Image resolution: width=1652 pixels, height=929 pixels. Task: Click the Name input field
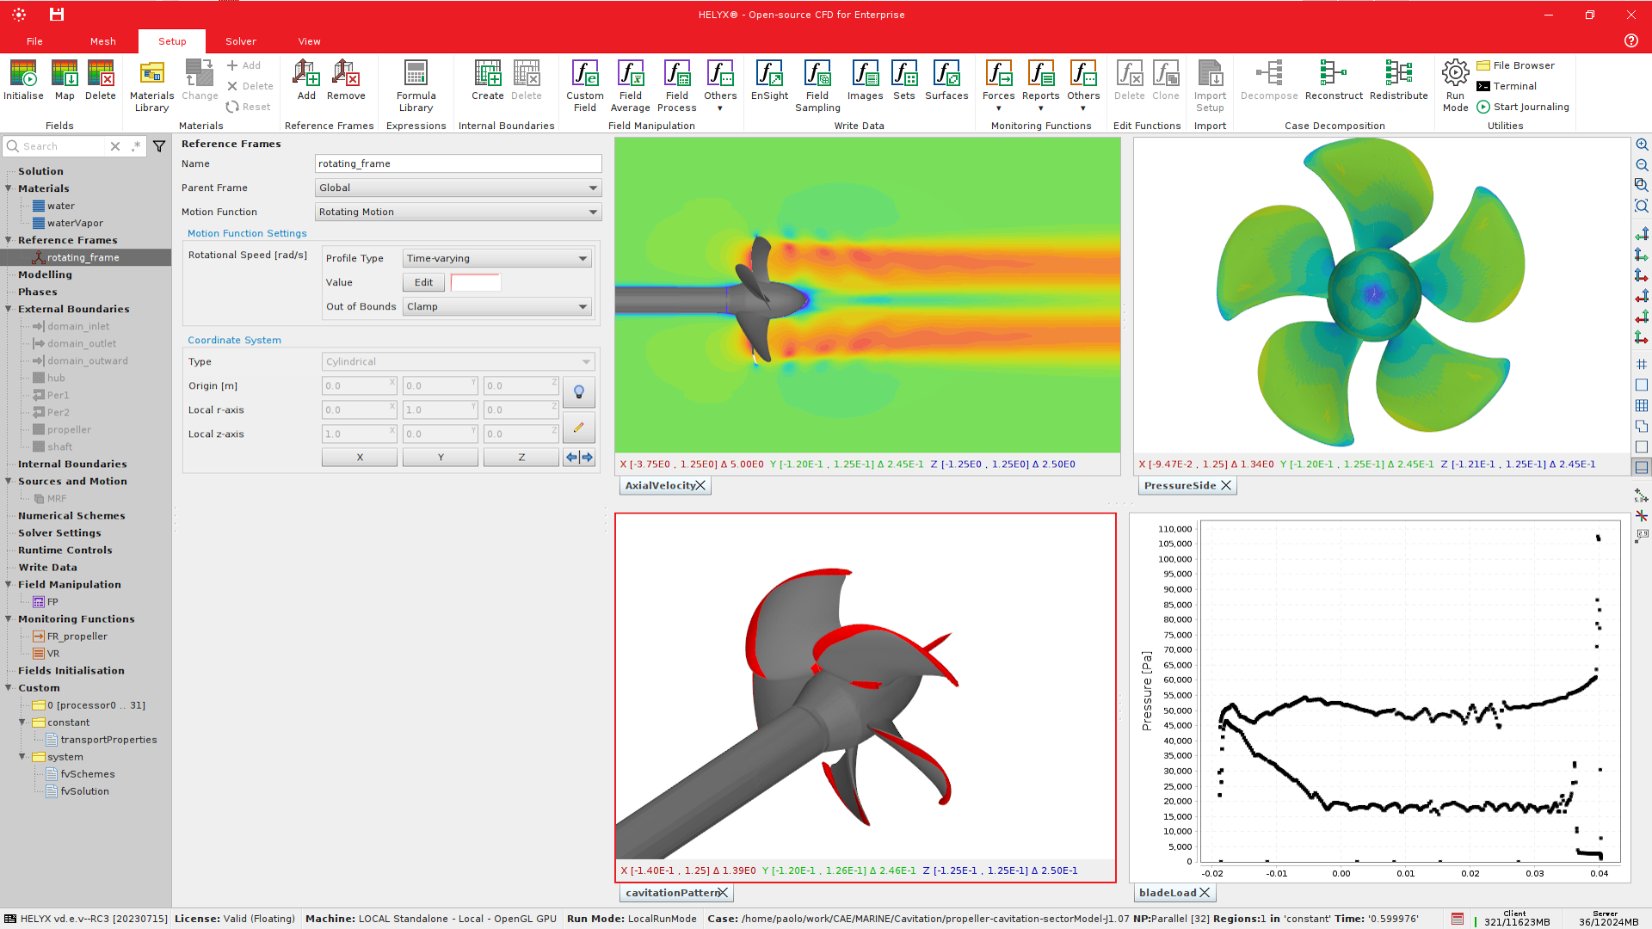[x=459, y=163]
